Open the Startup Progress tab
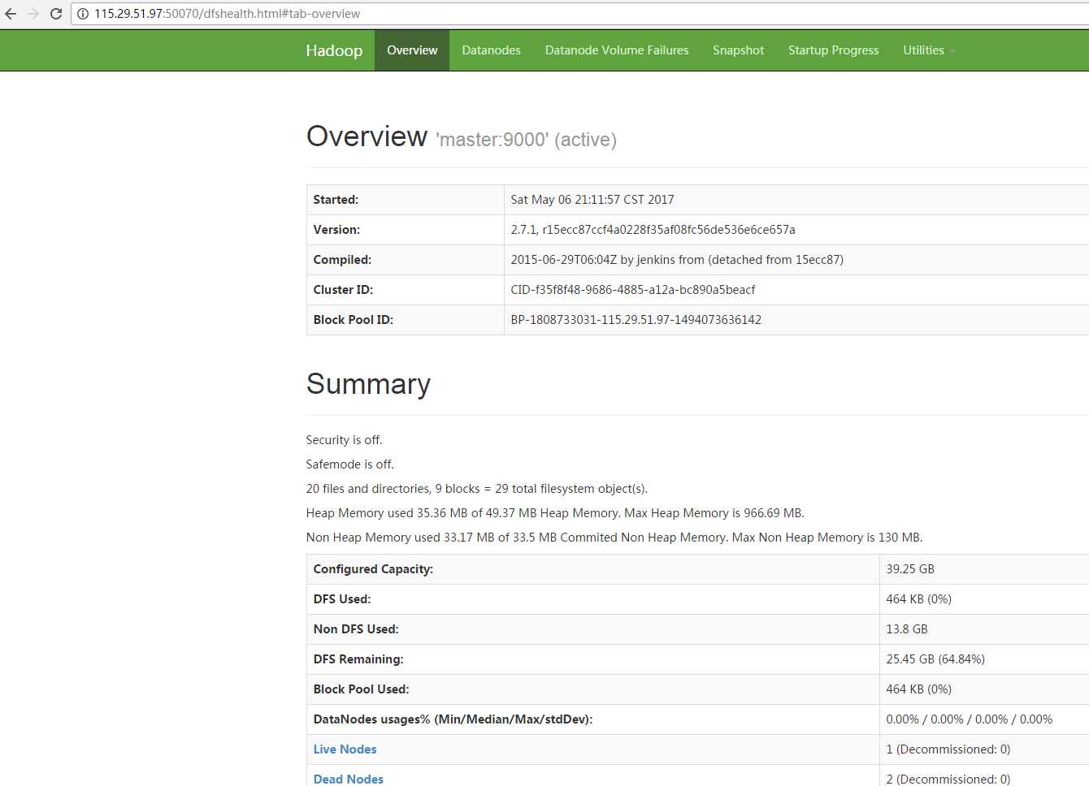 click(833, 50)
